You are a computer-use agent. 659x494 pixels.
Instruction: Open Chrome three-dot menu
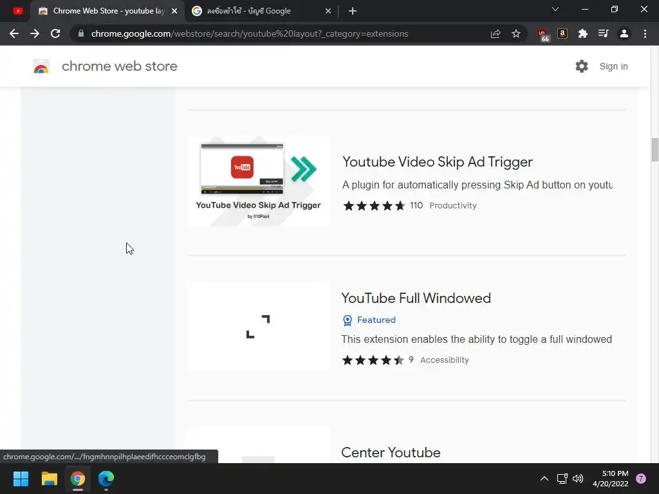point(645,33)
